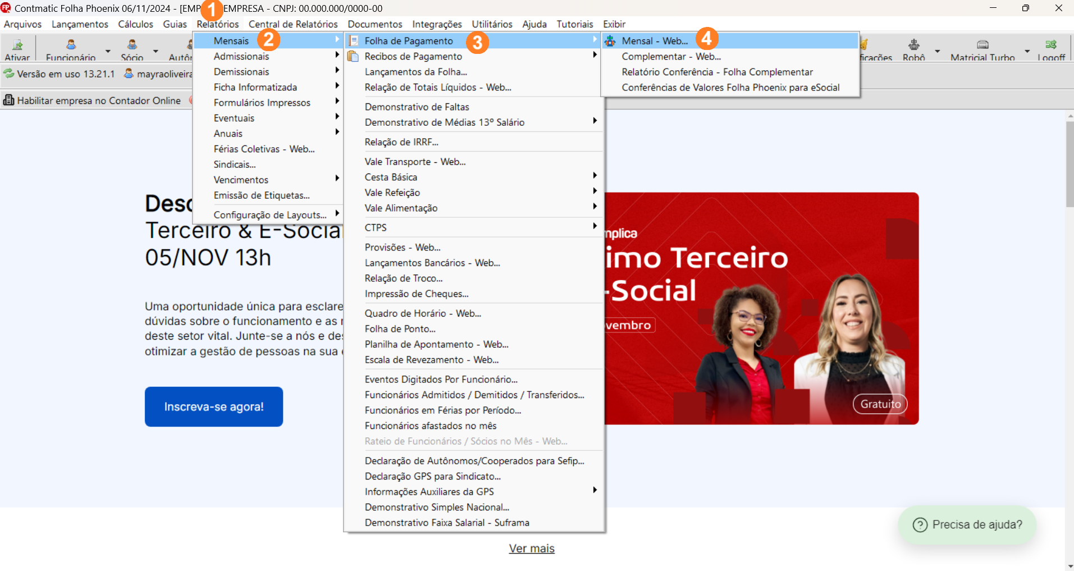Click the Matricial Turbo printer icon

point(982,44)
